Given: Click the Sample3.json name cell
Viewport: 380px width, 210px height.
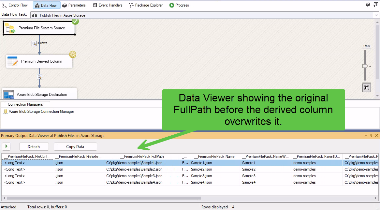Looking at the screenshot, I should pyautogui.click(x=214, y=176).
